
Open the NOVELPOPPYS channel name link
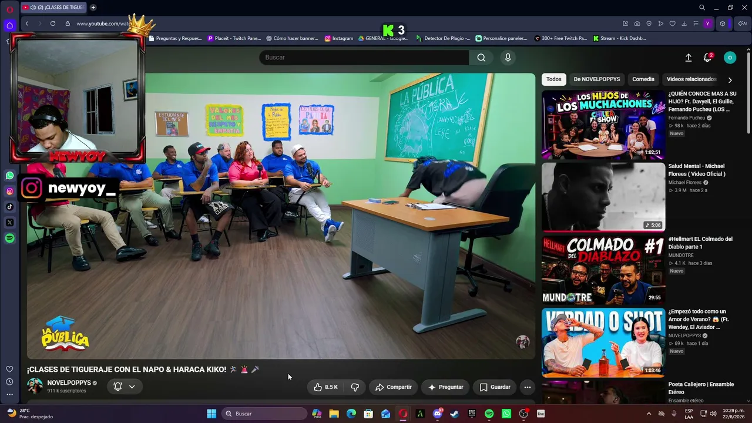pos(68,383)
